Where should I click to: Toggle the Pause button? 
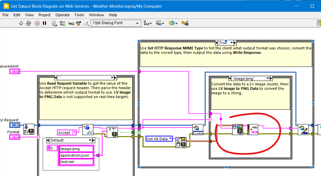pyautogui.click(x=45, y=23)
